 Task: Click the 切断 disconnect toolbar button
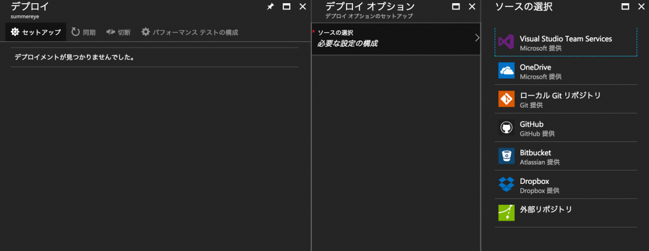click(x=119, y=32)
